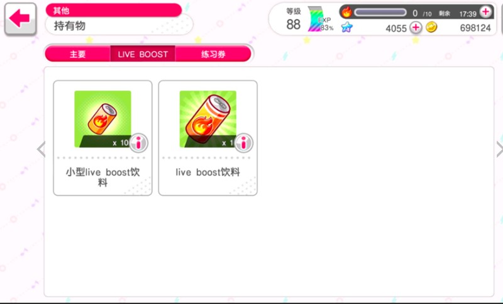Screen dimensions: 503x304
Task: Tap the large boost can thumbnail
Action: click(x=208, y=119)
